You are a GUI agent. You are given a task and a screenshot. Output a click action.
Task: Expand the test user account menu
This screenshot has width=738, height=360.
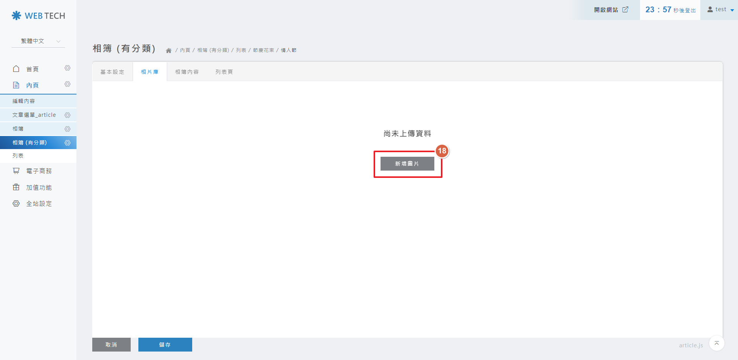(x=720, y=10)
